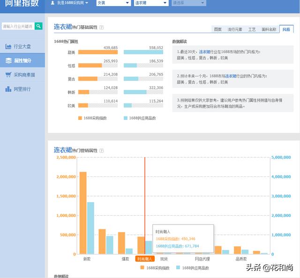Open 行业大盘 chart icon in sidebar
300x278 pixels.
pyautogui.click(x=8, y=46)
